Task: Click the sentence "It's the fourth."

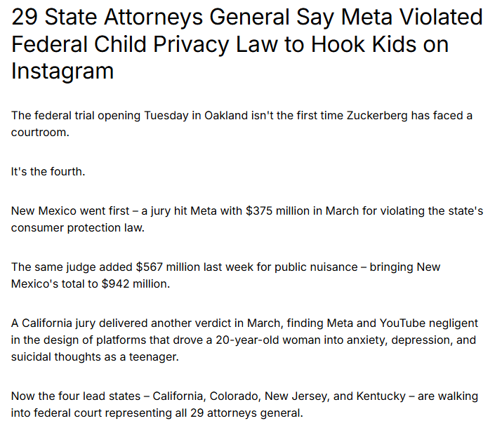Action: (48, 172)
